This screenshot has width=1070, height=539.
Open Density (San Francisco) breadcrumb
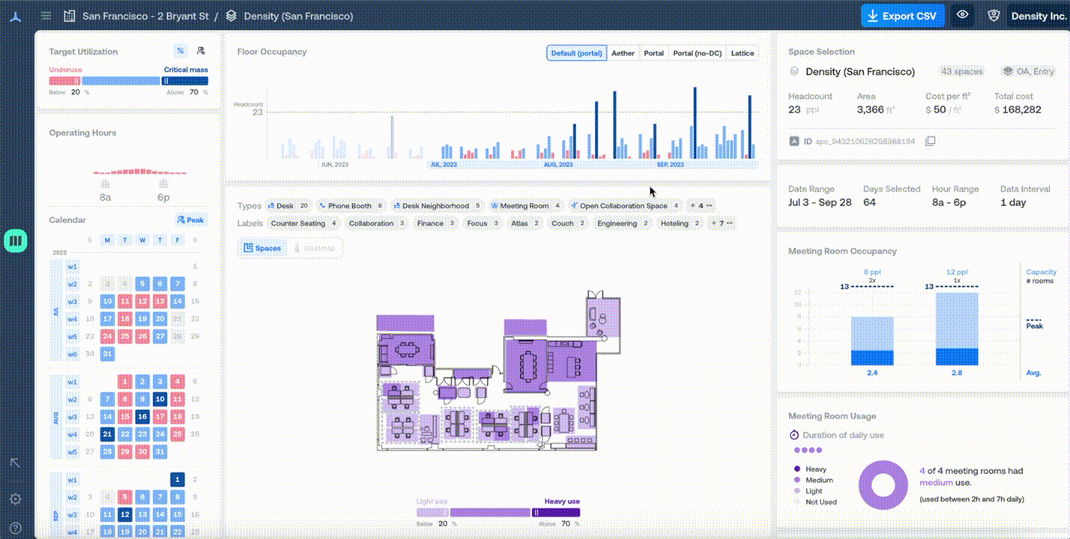(298, 16)
